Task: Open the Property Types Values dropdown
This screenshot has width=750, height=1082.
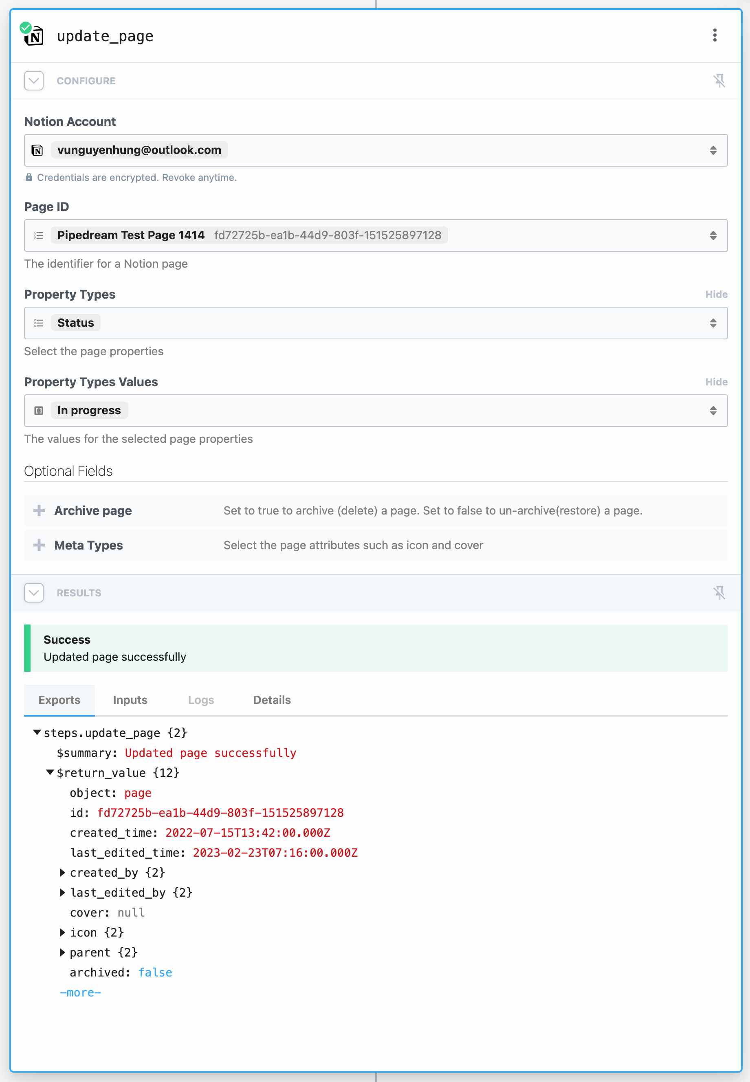Action: coord(376,411)
